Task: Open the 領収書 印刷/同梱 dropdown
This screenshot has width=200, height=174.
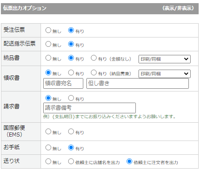Action: [164, 74]
